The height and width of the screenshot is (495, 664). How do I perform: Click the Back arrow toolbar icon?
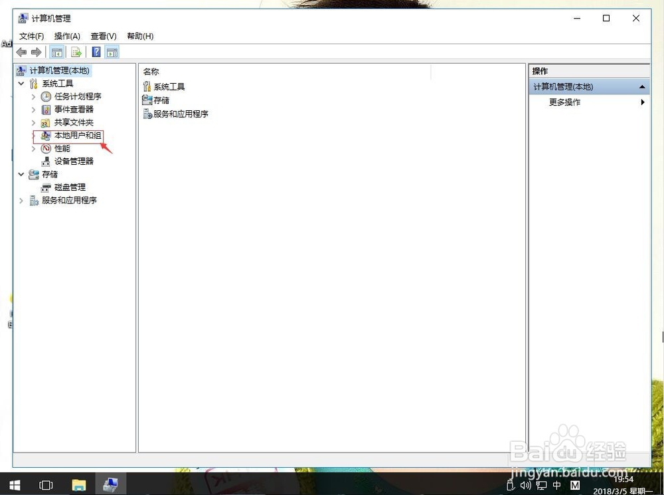[21, 52]
